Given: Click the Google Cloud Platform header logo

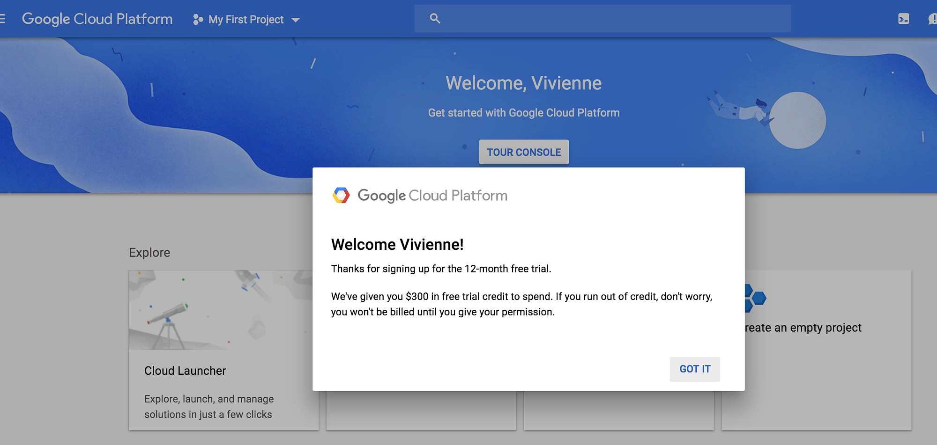Looking at the screenshot, I should tap(97, 19).
